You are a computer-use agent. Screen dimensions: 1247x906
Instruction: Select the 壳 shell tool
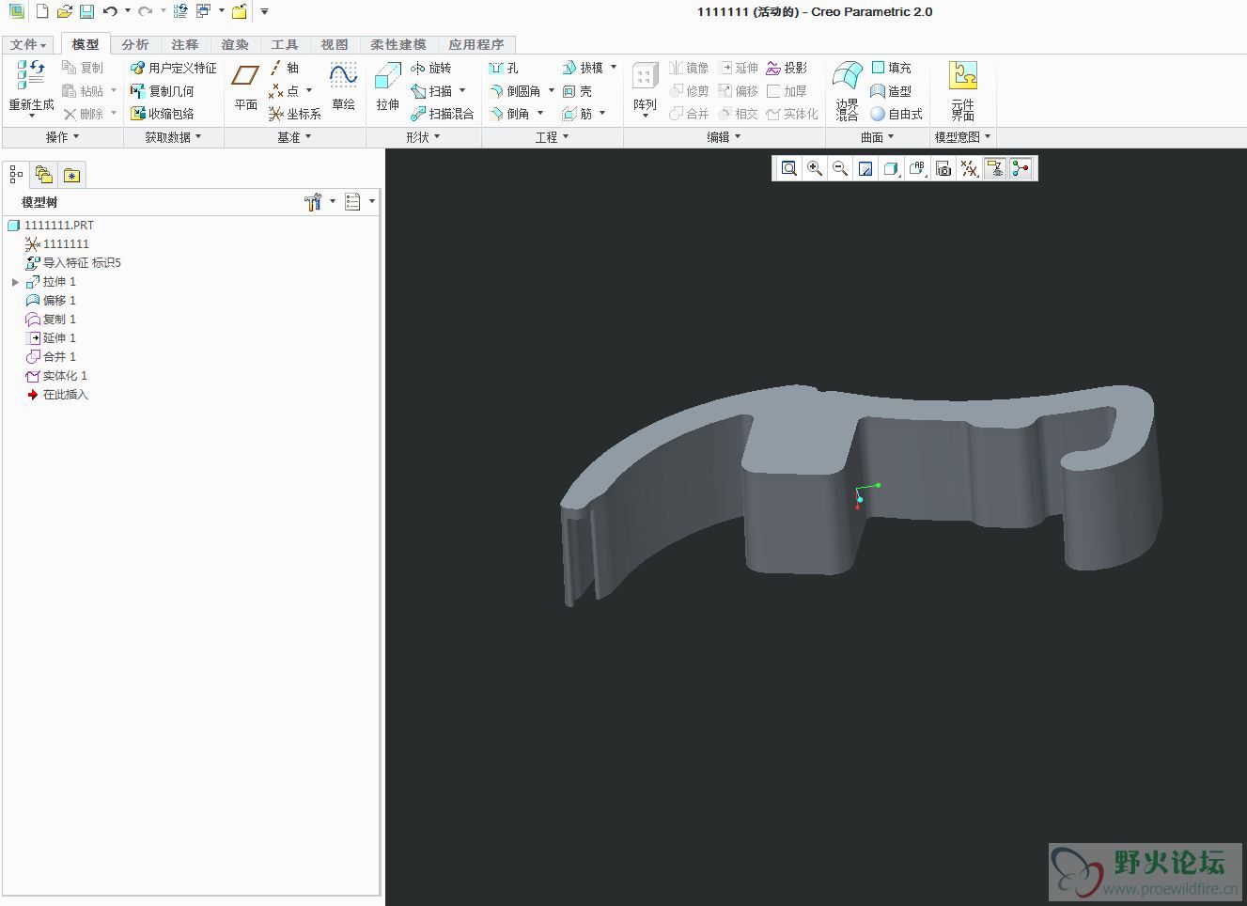coord(577,91)
